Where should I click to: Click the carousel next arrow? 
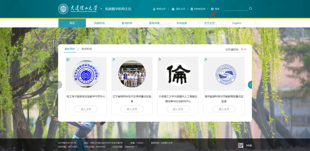pyautogui.click(x=250, y=85)
